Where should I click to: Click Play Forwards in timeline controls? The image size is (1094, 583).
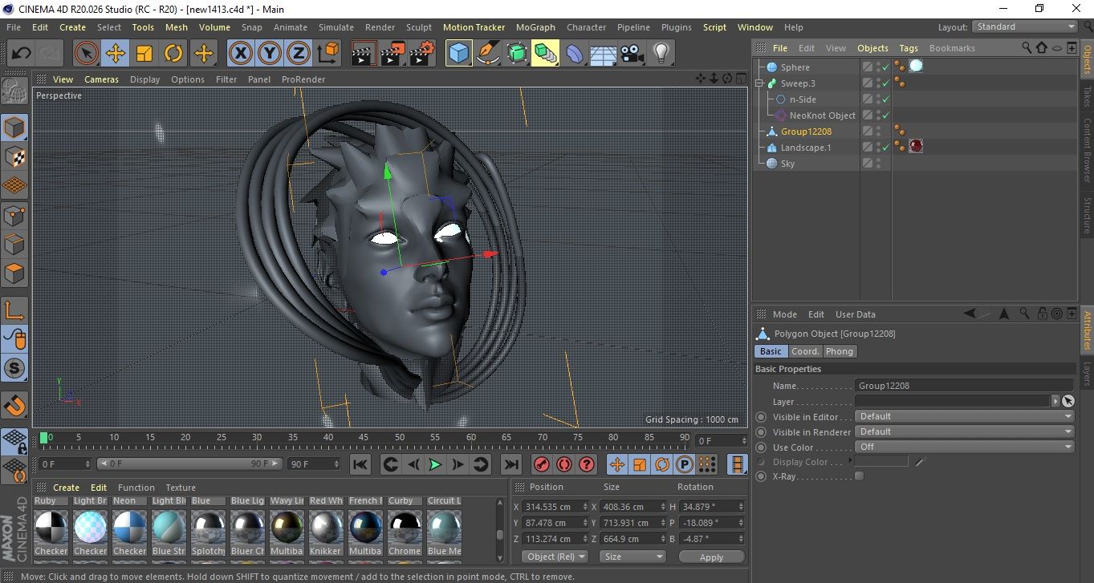coord(435,464)
